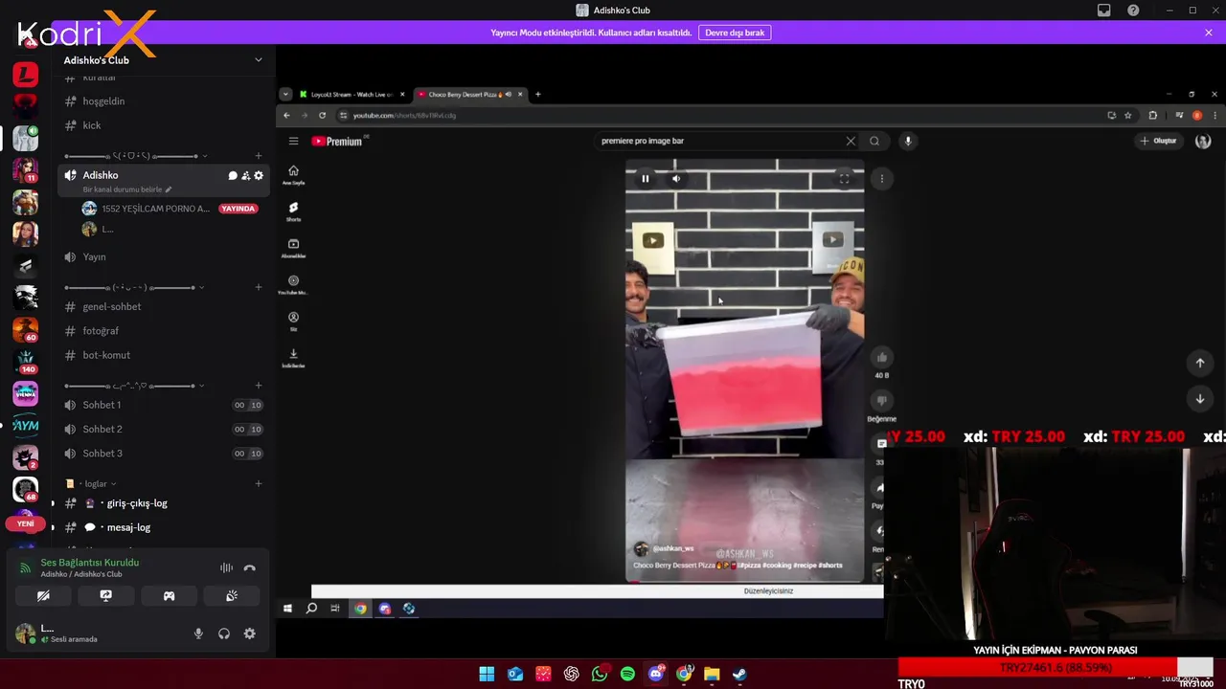This screenshot has width=1226, height=689.
Task: Open the fotoğraf channel
Action: (x=163, y=331)
